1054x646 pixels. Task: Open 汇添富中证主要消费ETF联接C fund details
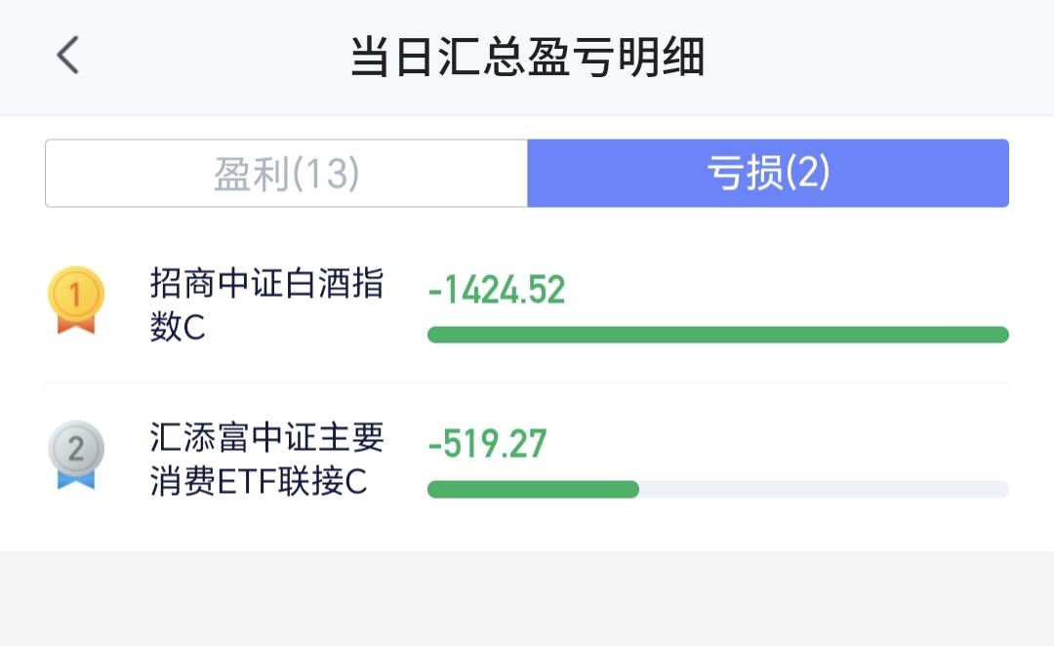[x=266, y=459]
